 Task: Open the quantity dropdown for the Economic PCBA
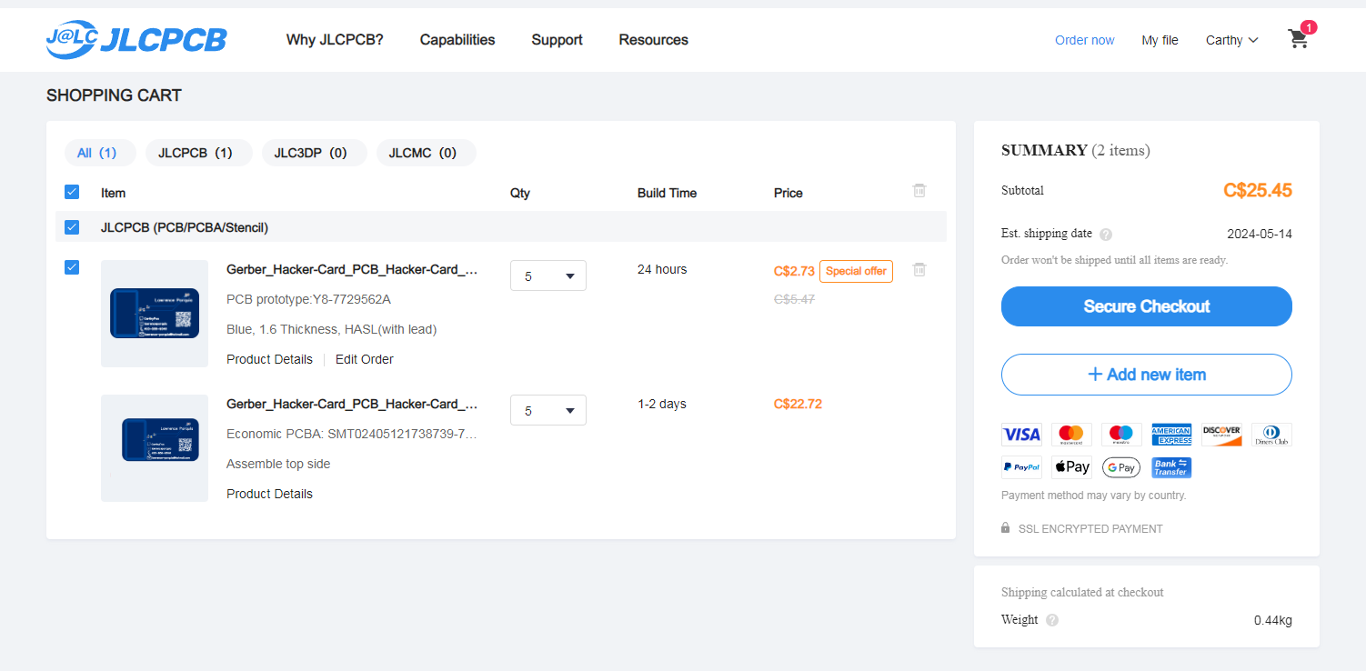click(x=548, y=410)
